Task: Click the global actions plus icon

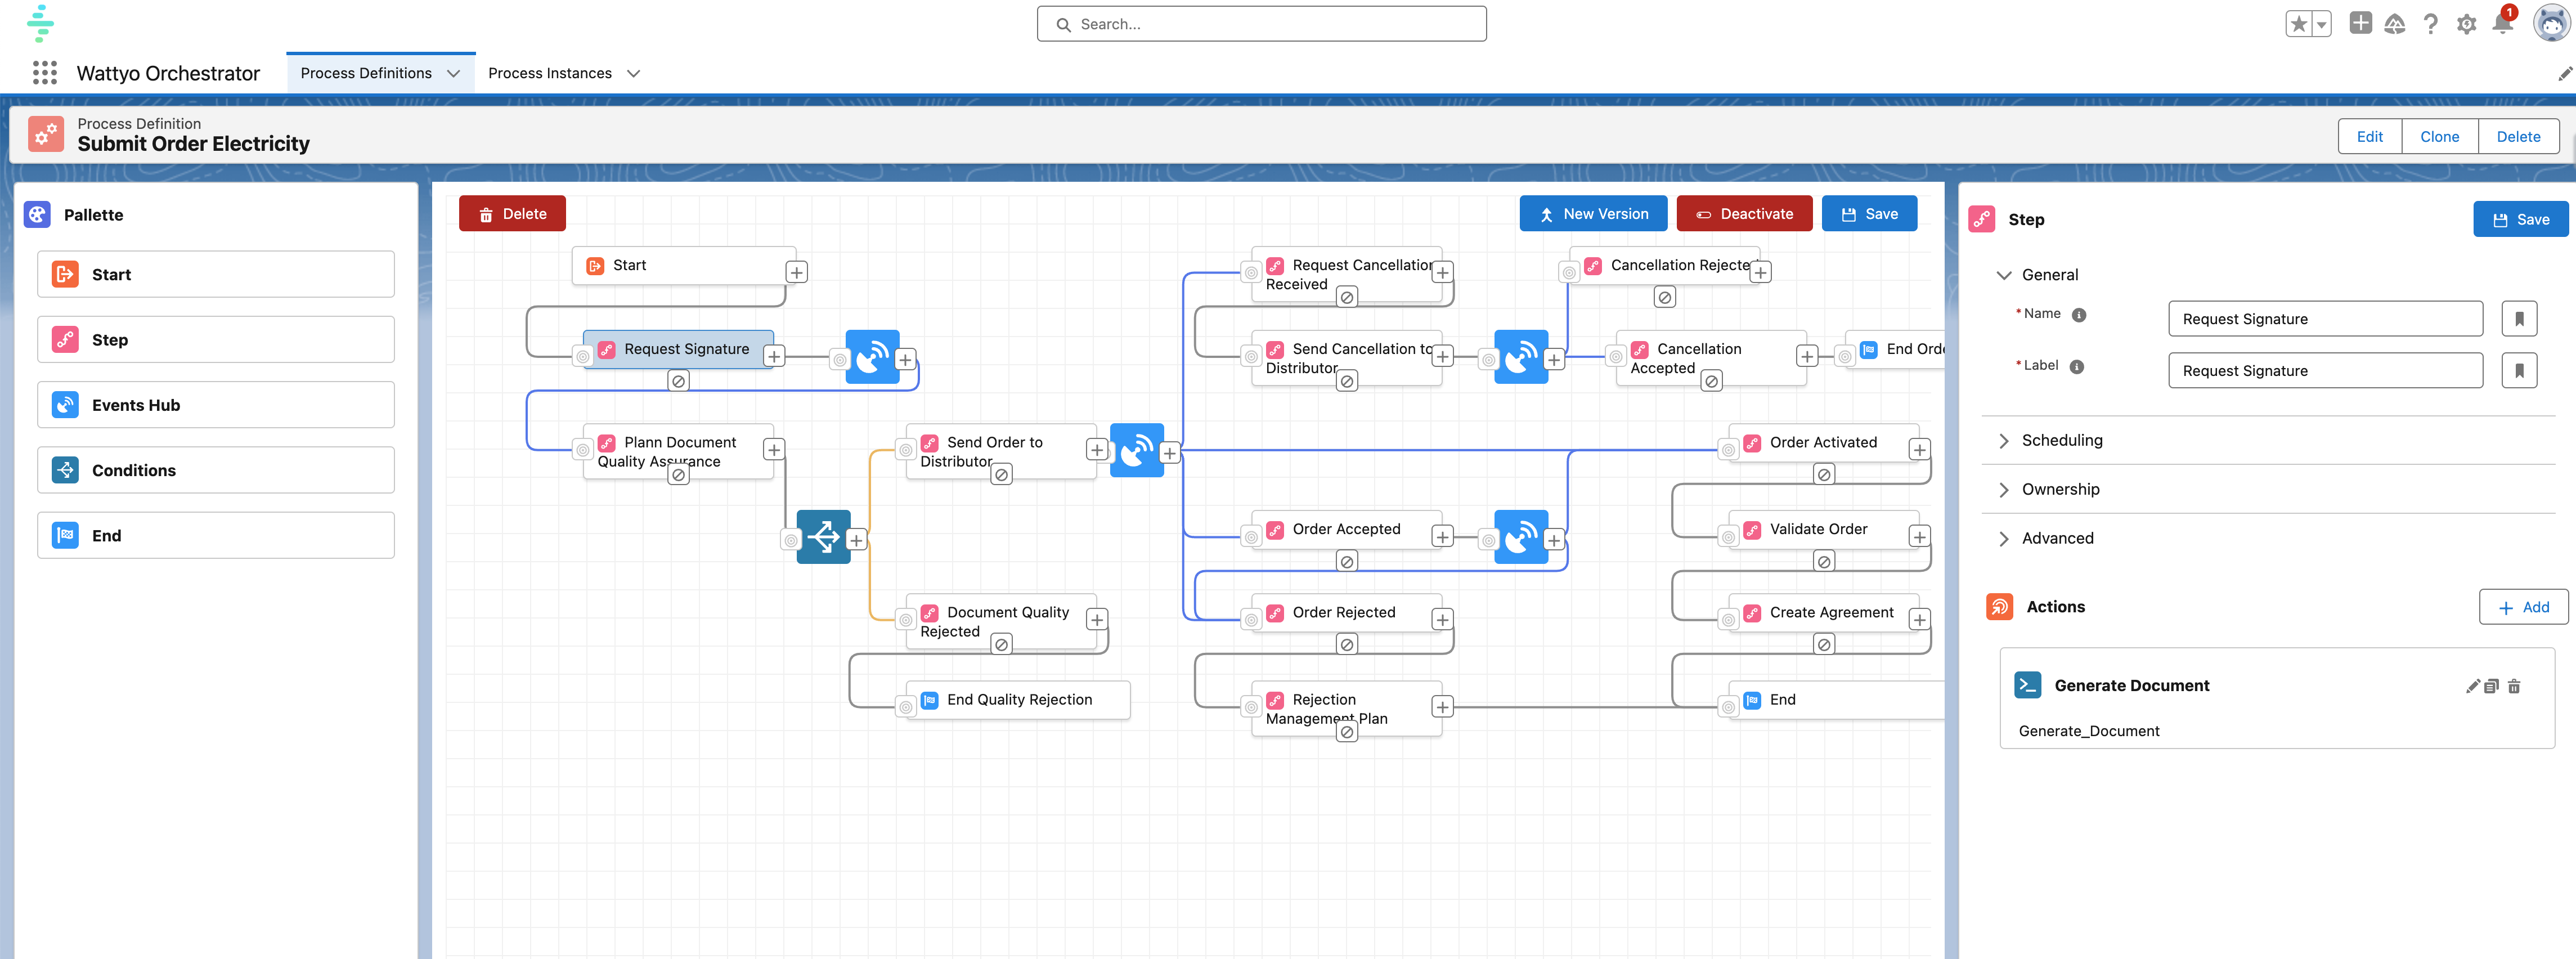Action: pyautogui.click(x=2360, y=23)
